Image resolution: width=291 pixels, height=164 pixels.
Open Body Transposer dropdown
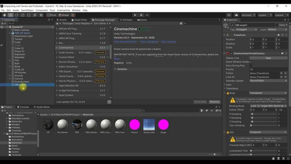pyautogui.click(x=268, y=93)
